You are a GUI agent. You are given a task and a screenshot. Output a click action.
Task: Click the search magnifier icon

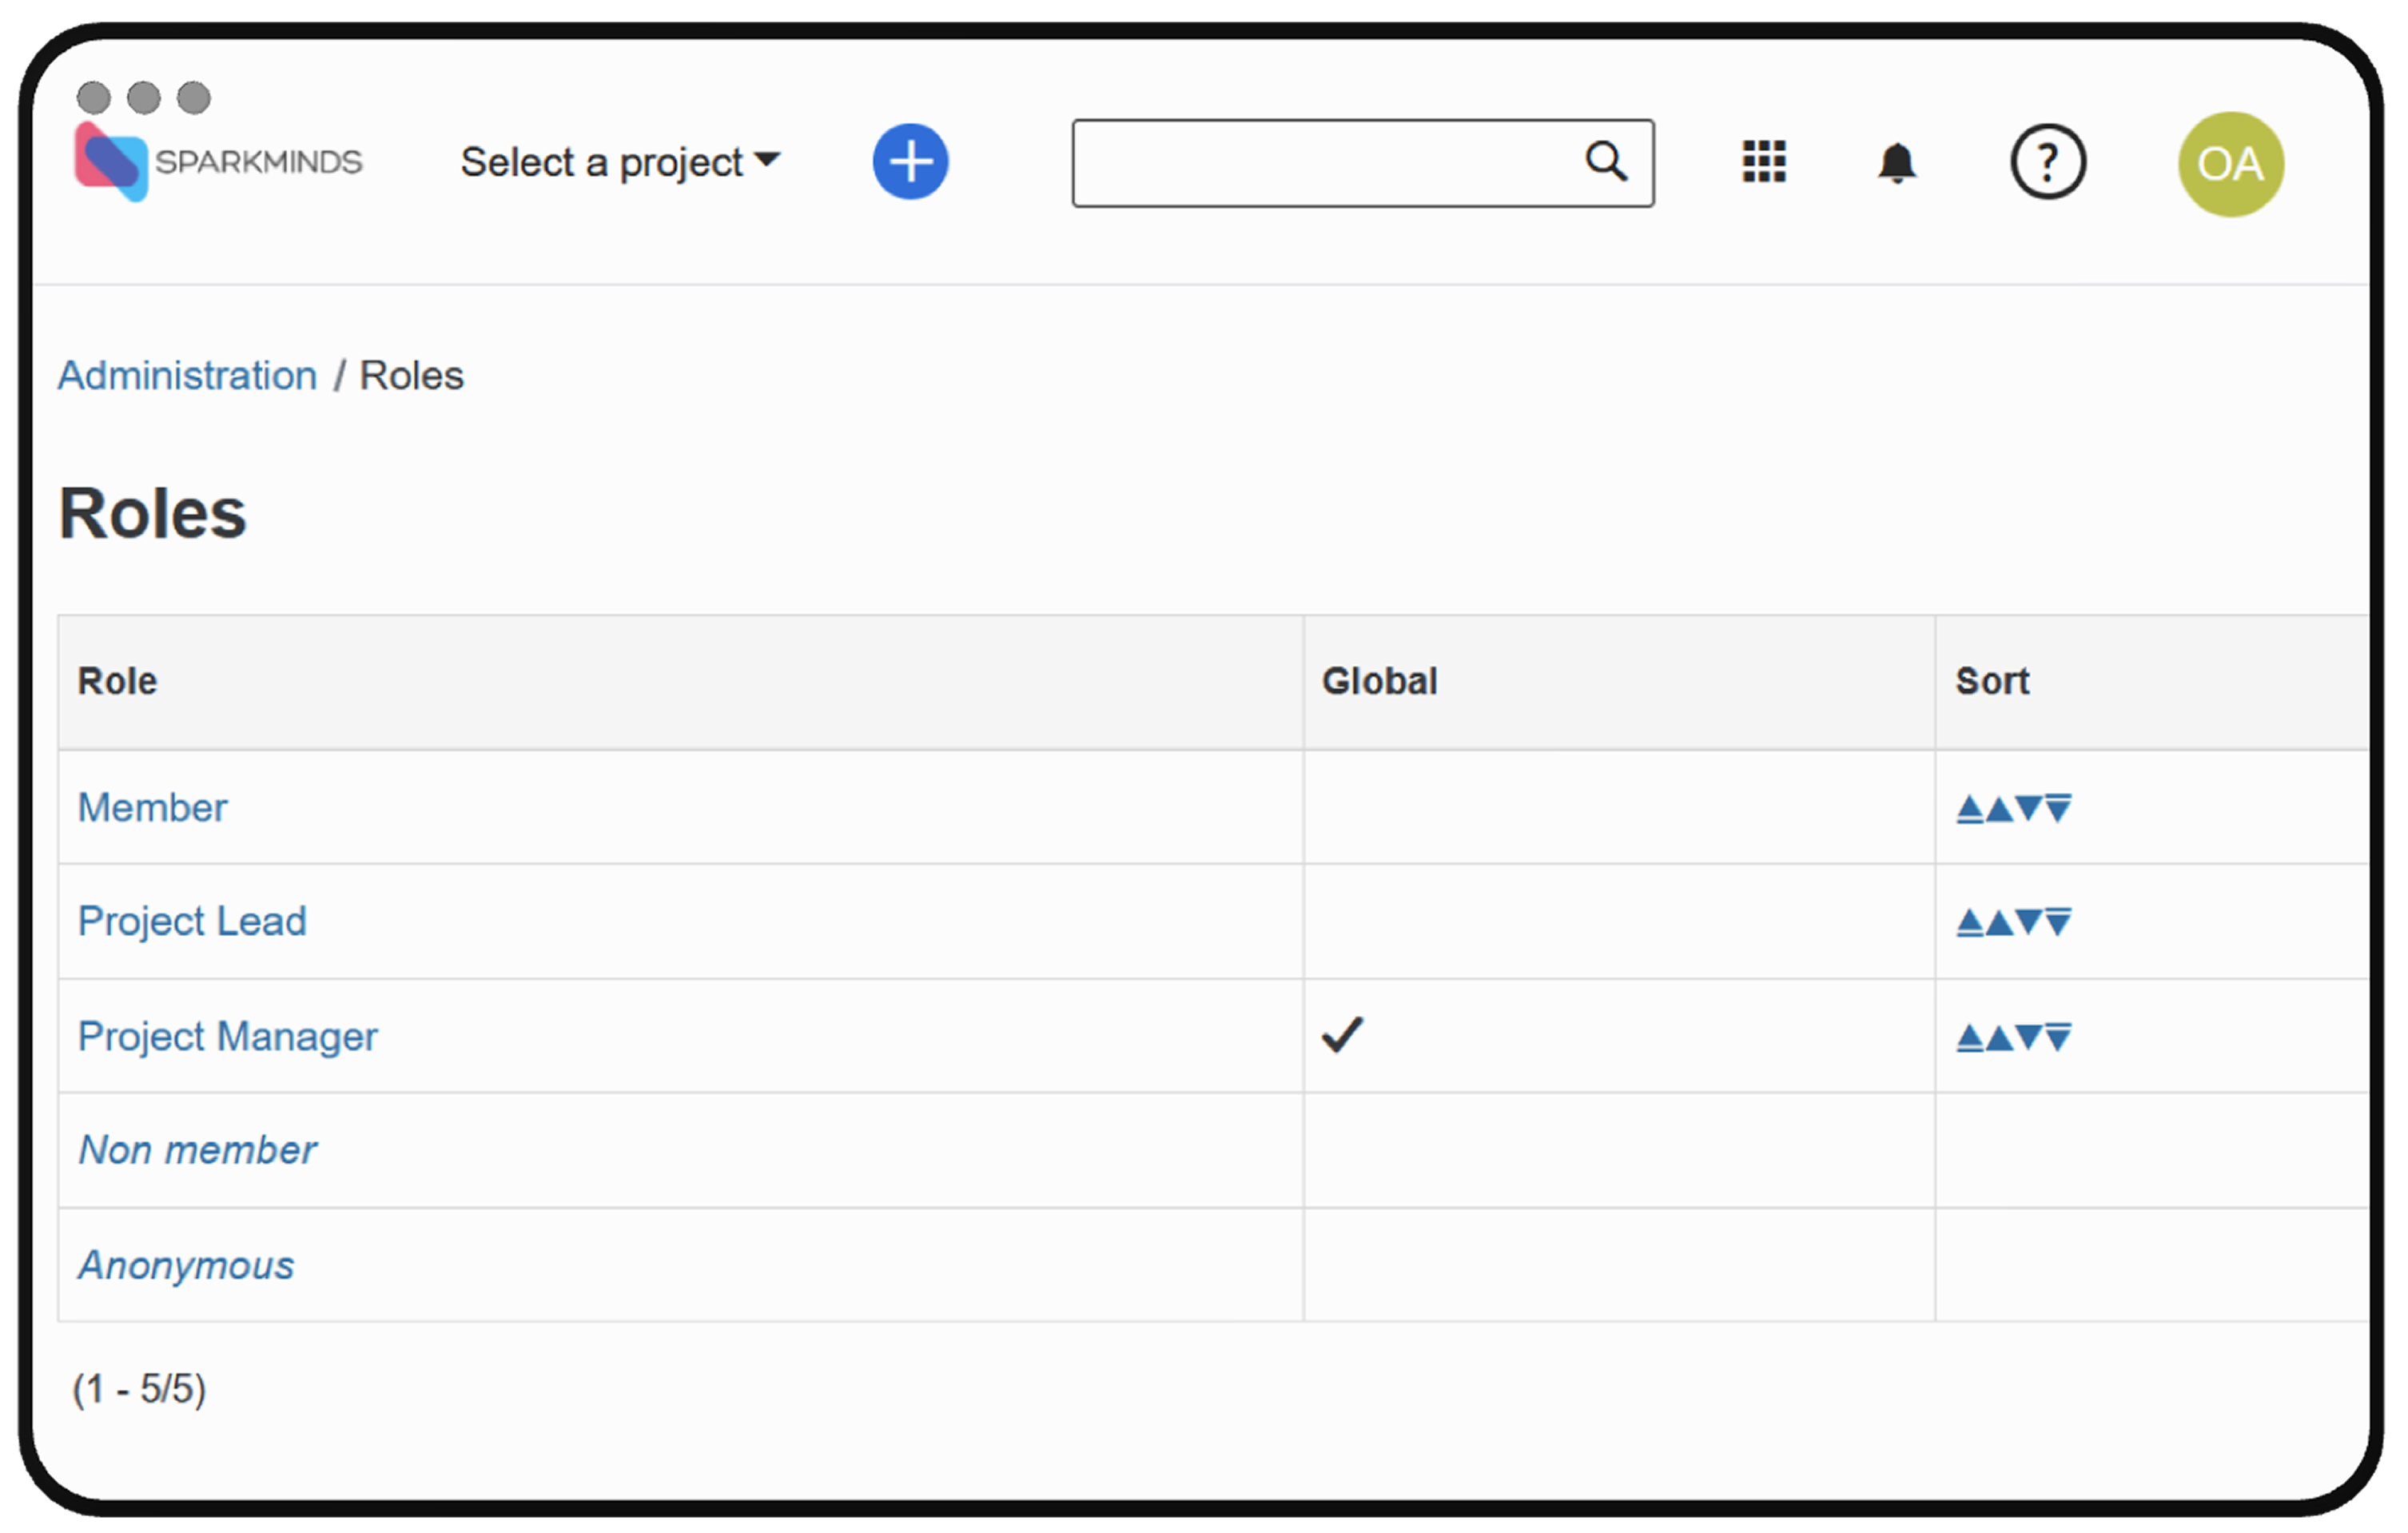pyautogui.click(x=1606, y=161)
